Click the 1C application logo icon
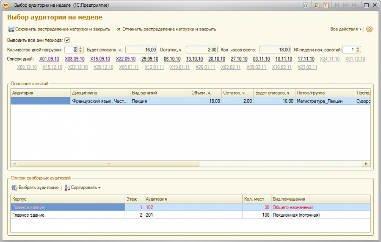The image size is (381, 242). point(6,5)
